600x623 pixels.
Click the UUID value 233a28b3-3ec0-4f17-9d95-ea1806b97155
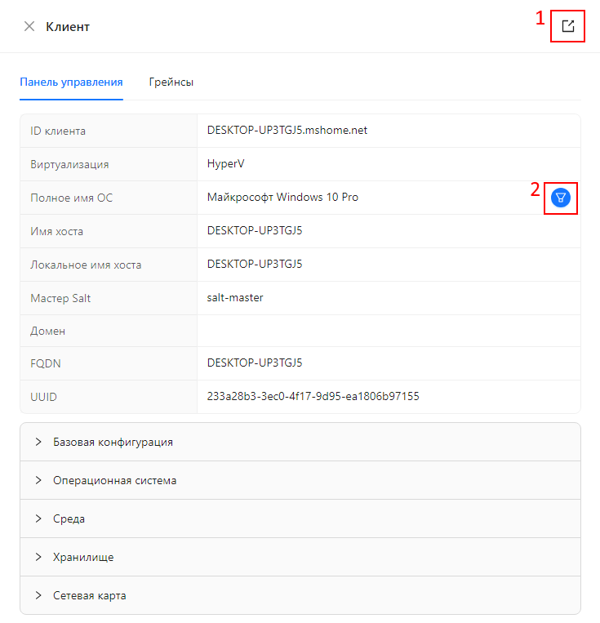click(313, 396)
